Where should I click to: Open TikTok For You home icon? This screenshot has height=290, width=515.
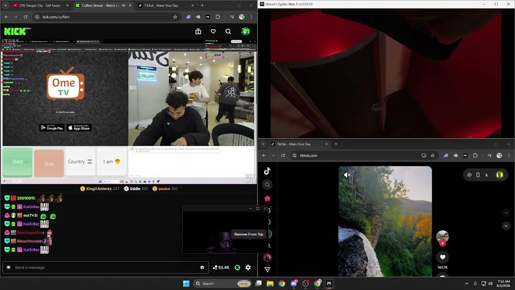[267, 199]
